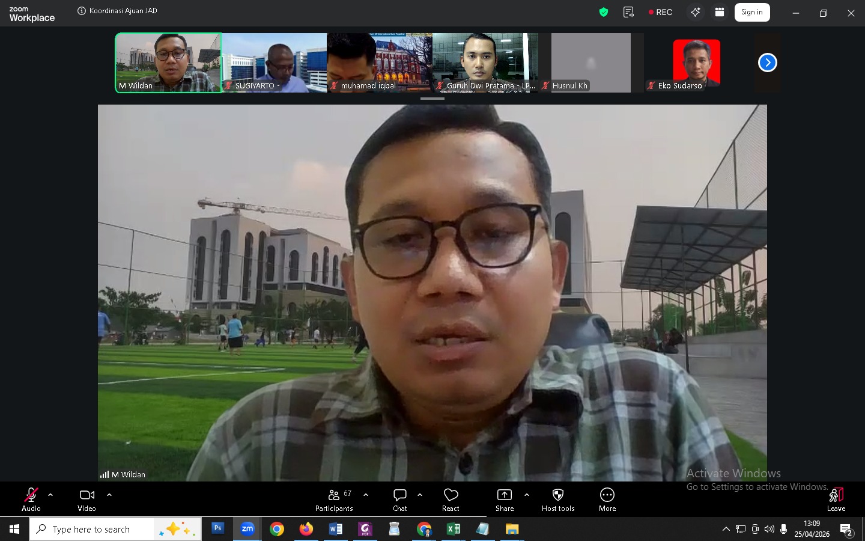Click the network icon in system tray
The width and height of the screenshot is (865, 541).
(741, 529)
